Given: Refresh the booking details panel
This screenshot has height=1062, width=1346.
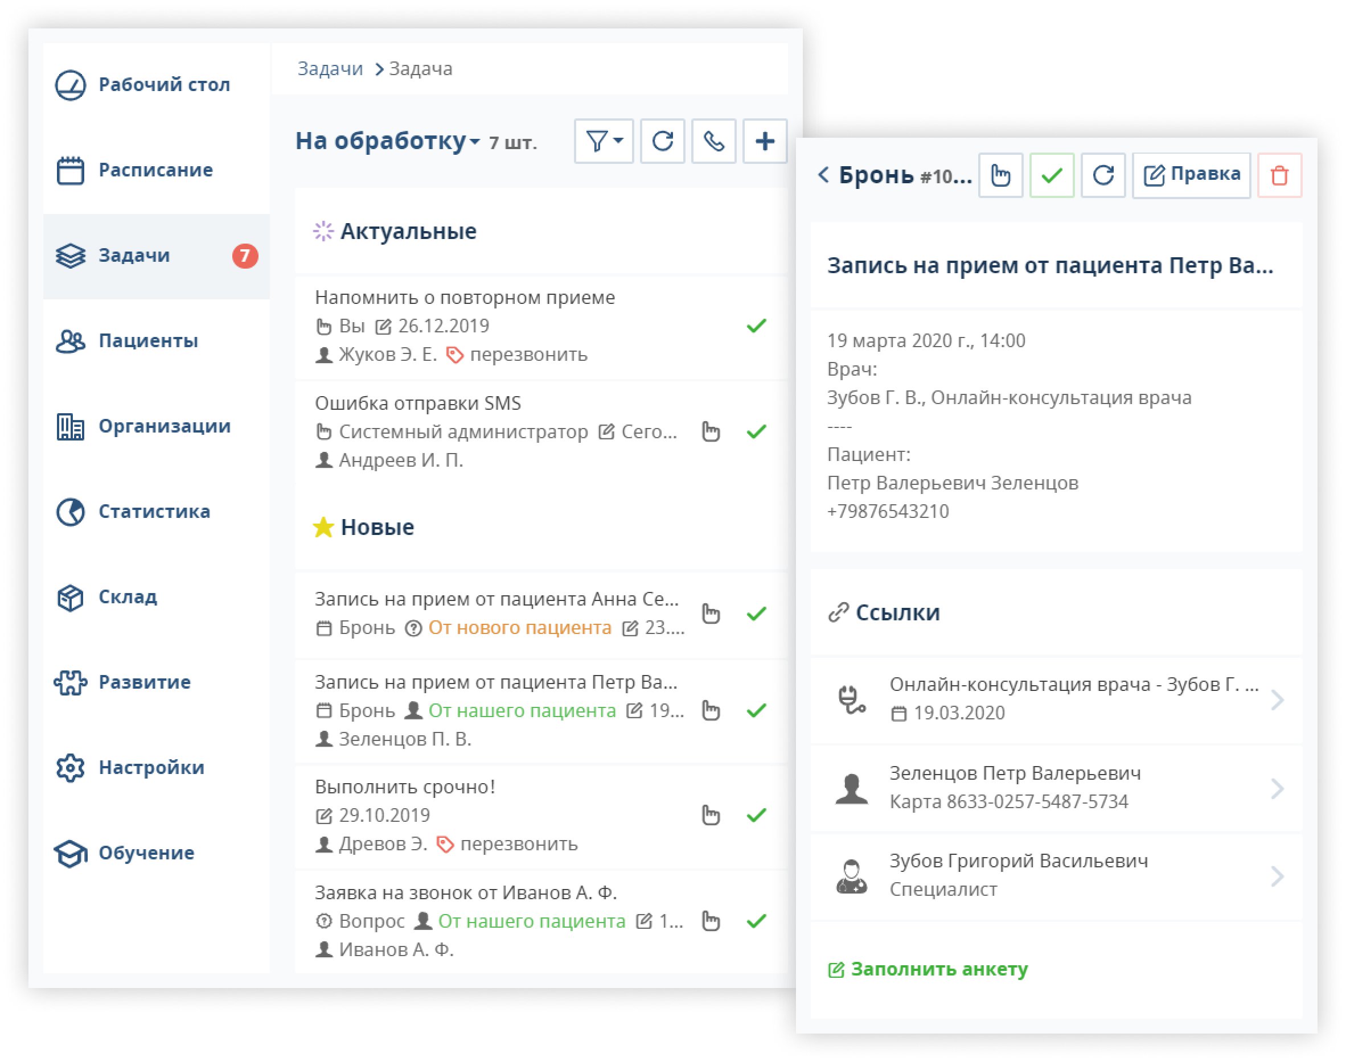Looking at the screenshot, I should pyautogui.click(x=1103, y=176).
